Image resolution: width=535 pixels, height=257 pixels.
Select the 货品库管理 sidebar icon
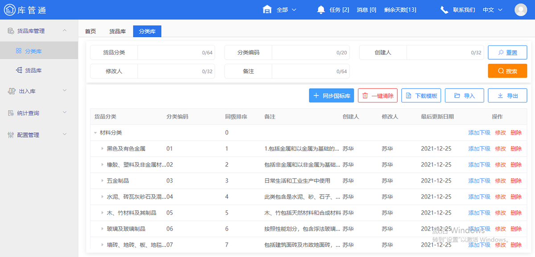point(11,31)
